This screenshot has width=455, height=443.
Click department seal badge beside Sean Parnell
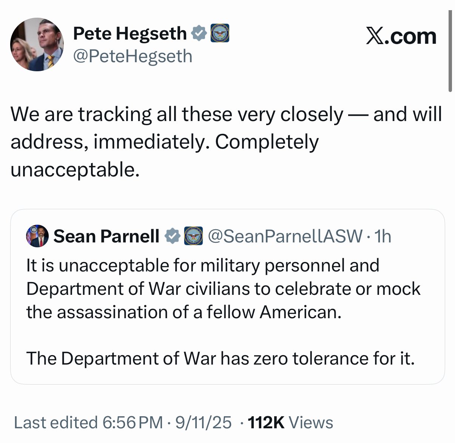[x=194, y=236]
